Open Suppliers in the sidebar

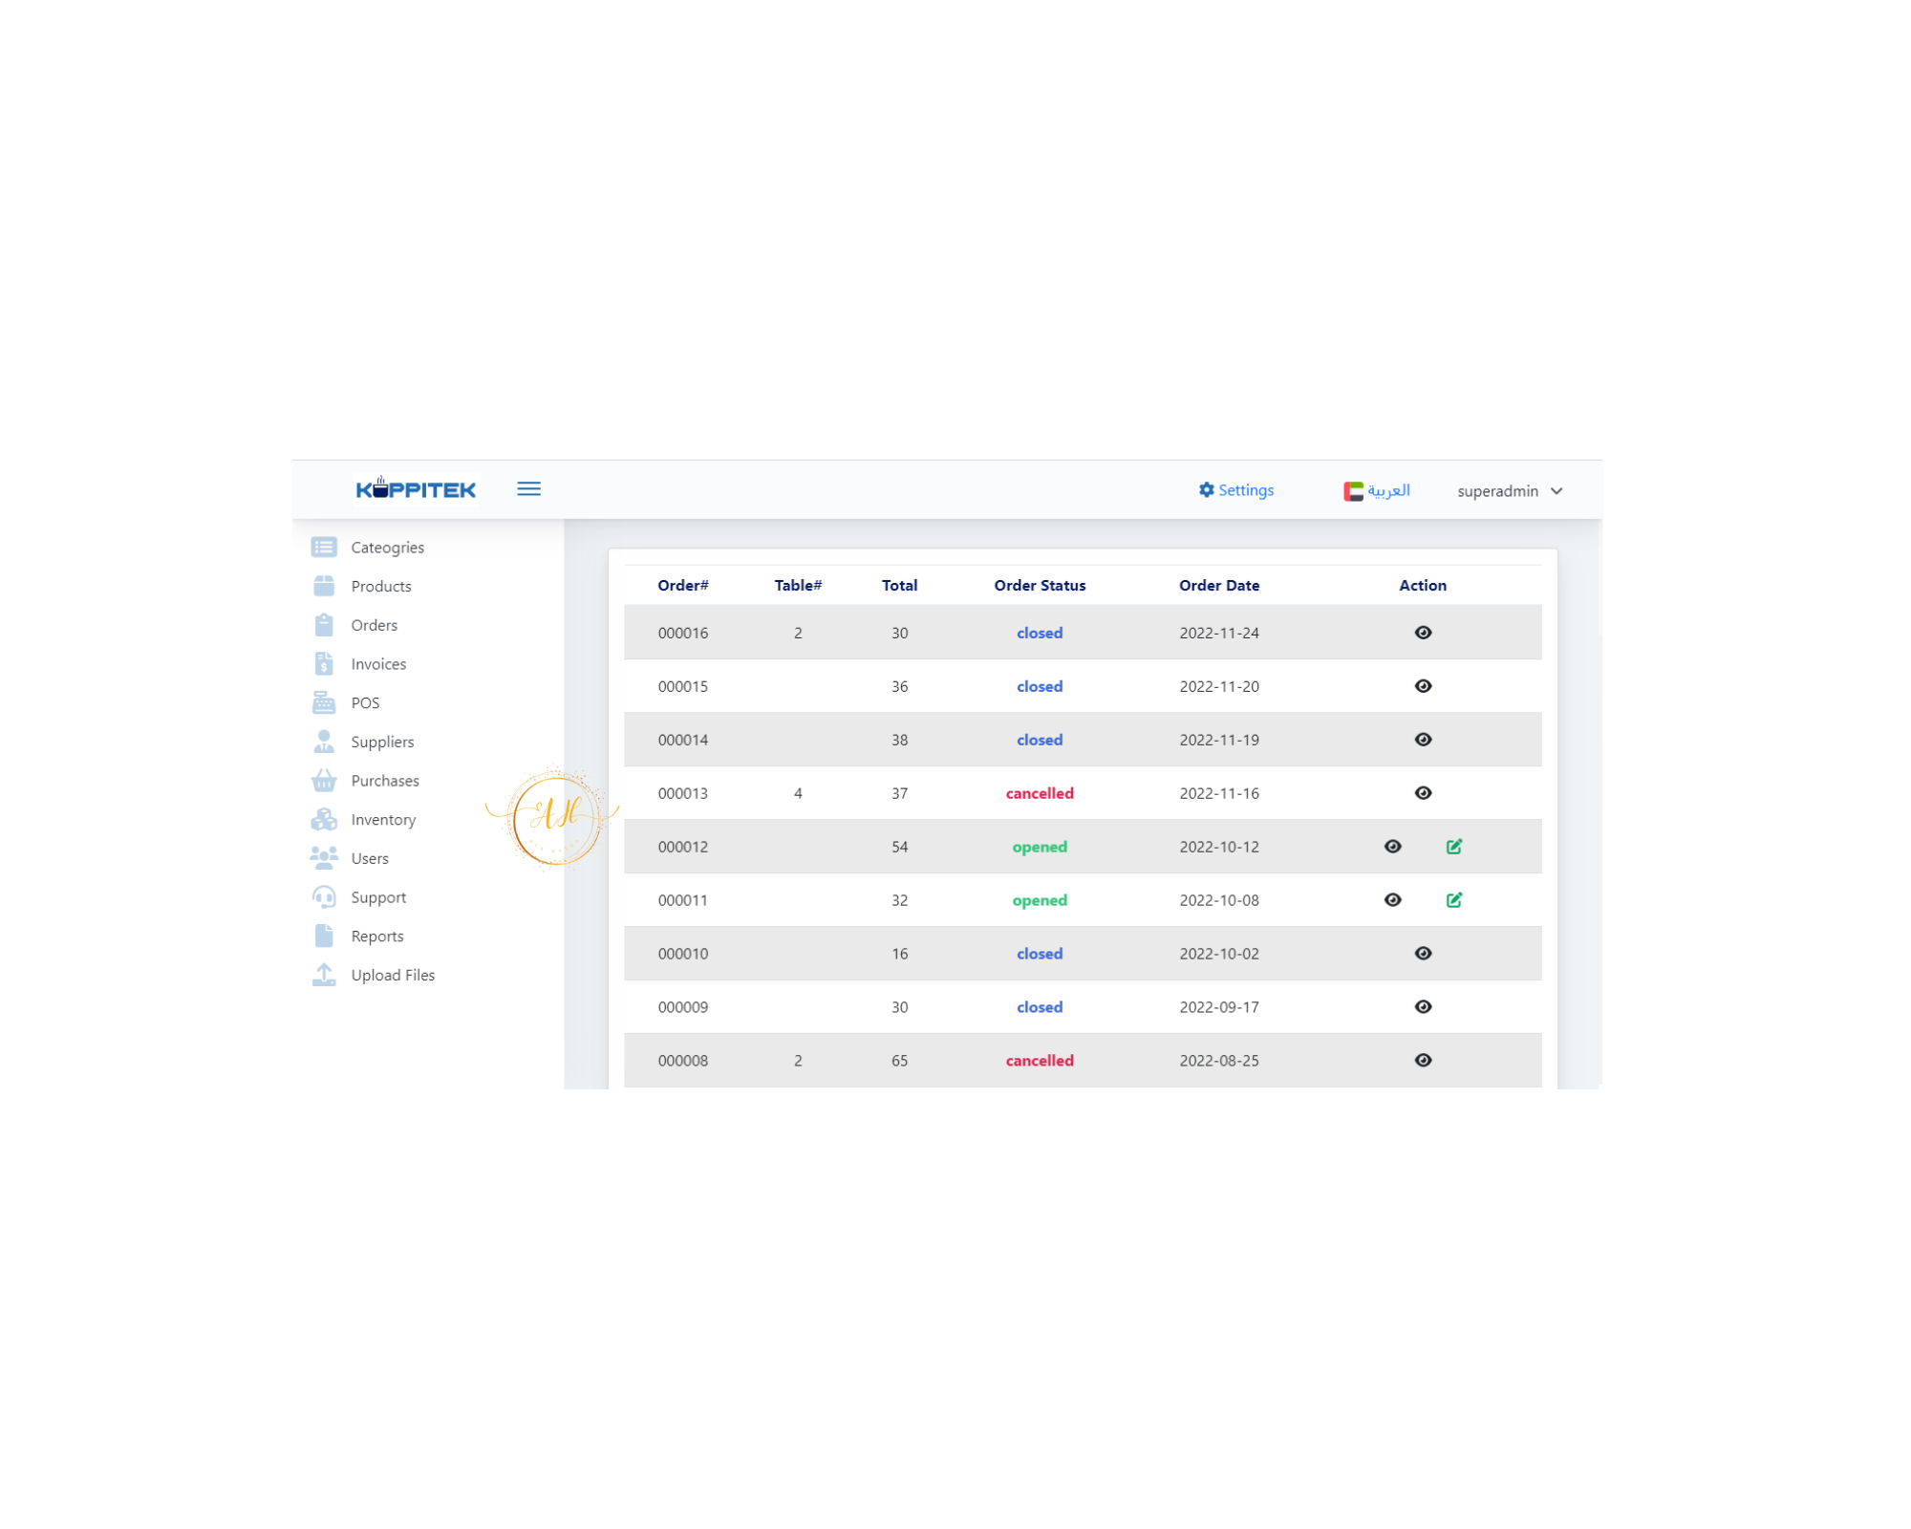[x=382, y=743]
